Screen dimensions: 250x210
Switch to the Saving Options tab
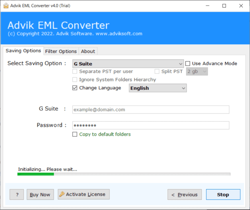tap(23, 51)
